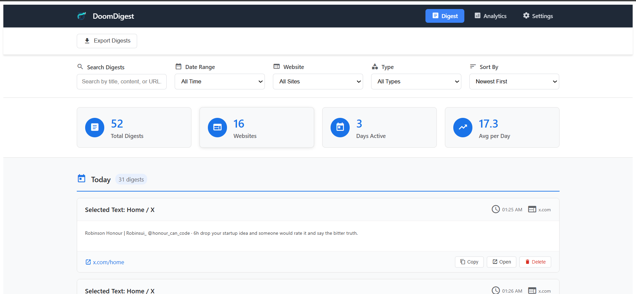Click the 31 digests badge
The height and width of the screenshot is (294, 636).
coord(131,179)
